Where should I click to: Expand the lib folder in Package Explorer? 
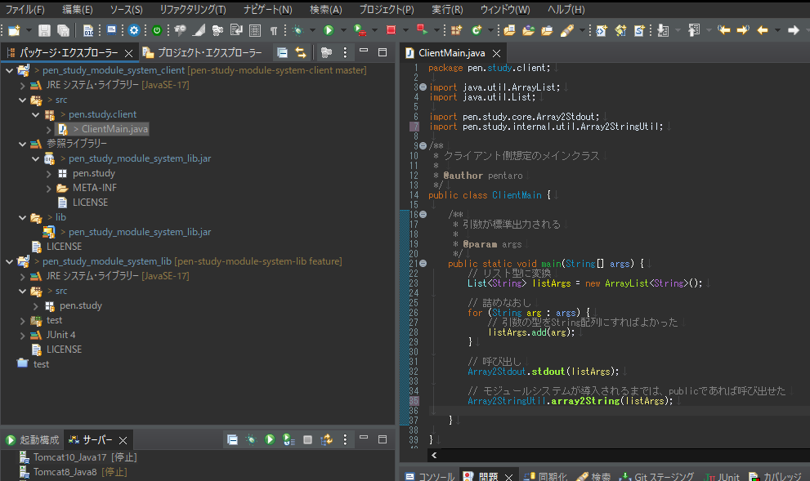pos(24,216)
